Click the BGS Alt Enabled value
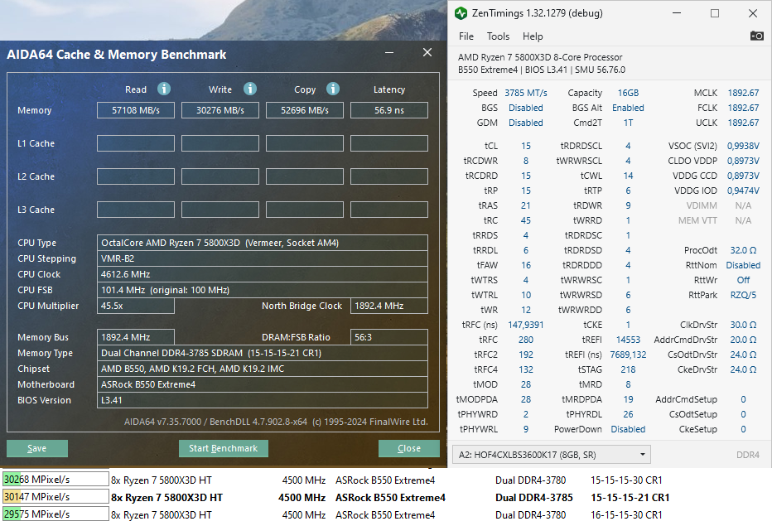 click(628, 108)
